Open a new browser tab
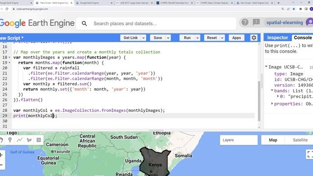The height and width of the screenshot is (176, 313). 278,3
